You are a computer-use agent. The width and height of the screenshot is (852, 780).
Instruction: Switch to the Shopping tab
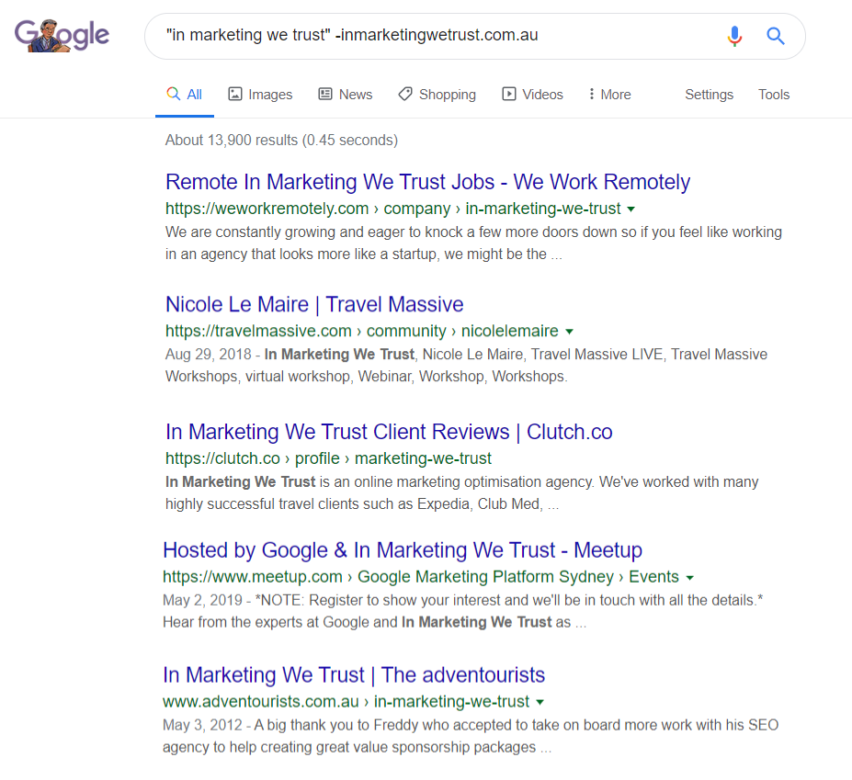[x=437, y=95]
